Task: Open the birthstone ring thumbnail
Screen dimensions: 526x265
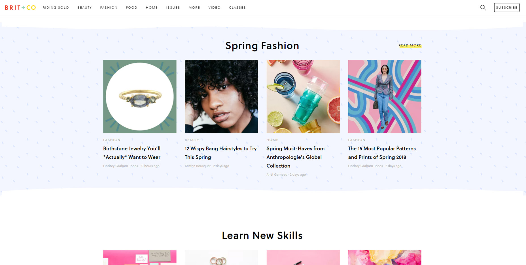Action: (140, 96)
